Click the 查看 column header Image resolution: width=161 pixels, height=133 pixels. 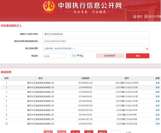[158, 78]
